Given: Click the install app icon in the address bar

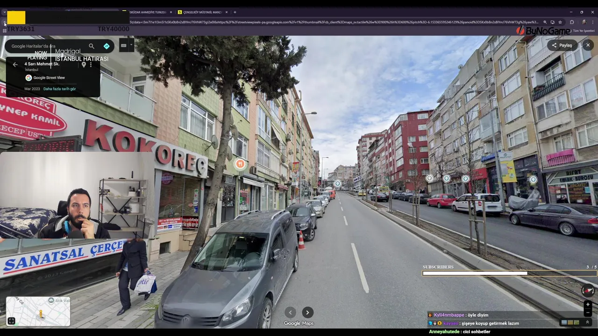Looking at the screenshot, I should [x=553, y=22].
